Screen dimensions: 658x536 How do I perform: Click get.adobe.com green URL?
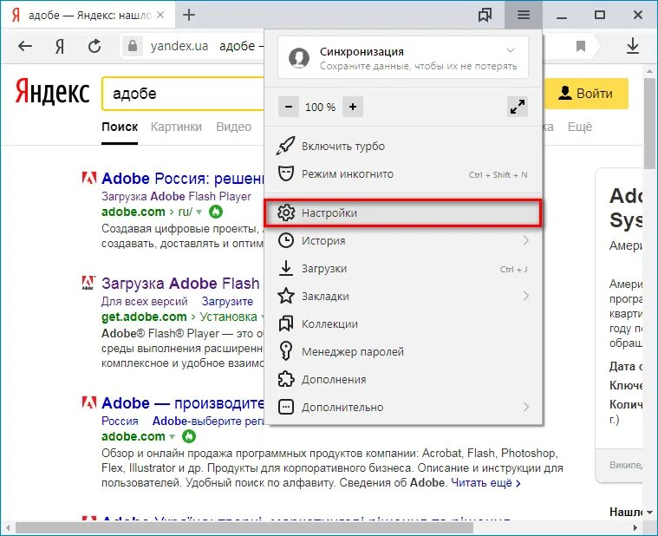tap(144, 317)
